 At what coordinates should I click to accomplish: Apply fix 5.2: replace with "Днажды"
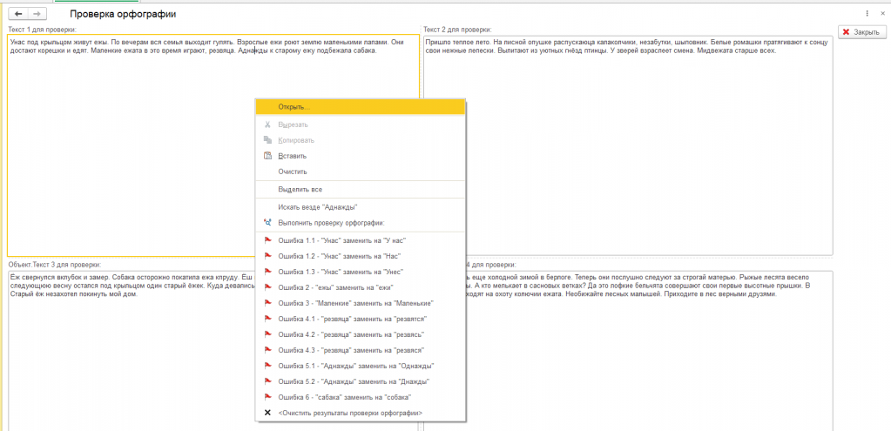coord(361,381)
